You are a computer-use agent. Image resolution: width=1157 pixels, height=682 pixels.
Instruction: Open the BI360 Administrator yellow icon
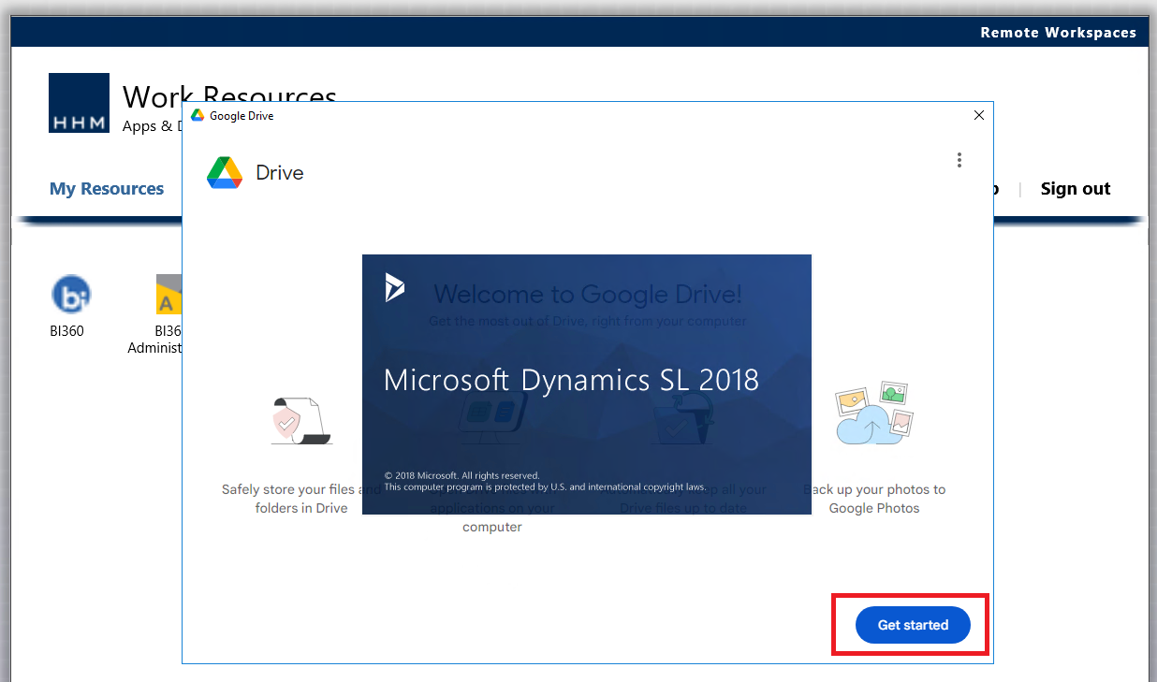[168, 294]
